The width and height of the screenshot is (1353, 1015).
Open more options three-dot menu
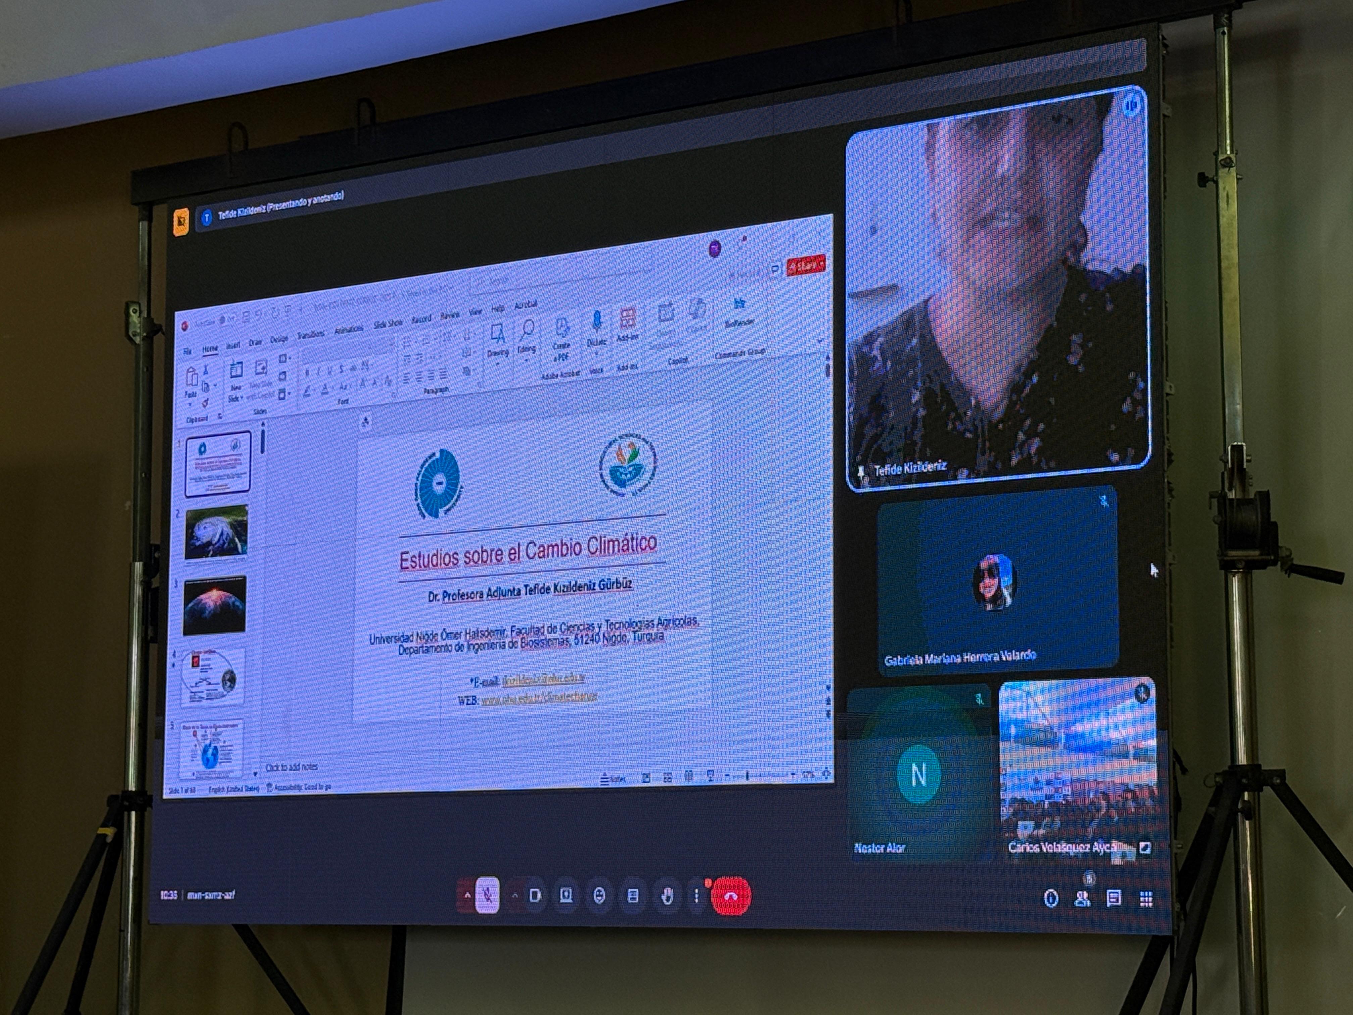tap(696, 896)
